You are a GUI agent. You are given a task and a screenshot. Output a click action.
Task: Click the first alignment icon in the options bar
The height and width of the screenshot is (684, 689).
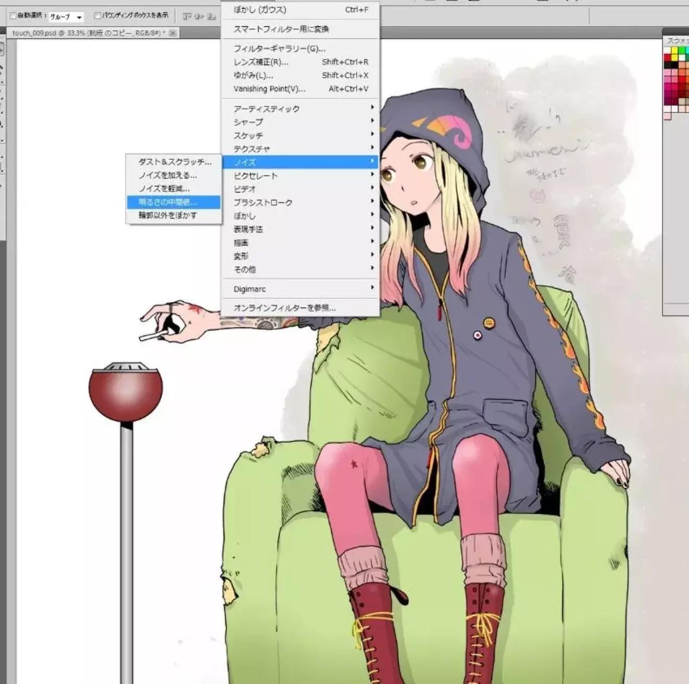(x=186, y=16)
